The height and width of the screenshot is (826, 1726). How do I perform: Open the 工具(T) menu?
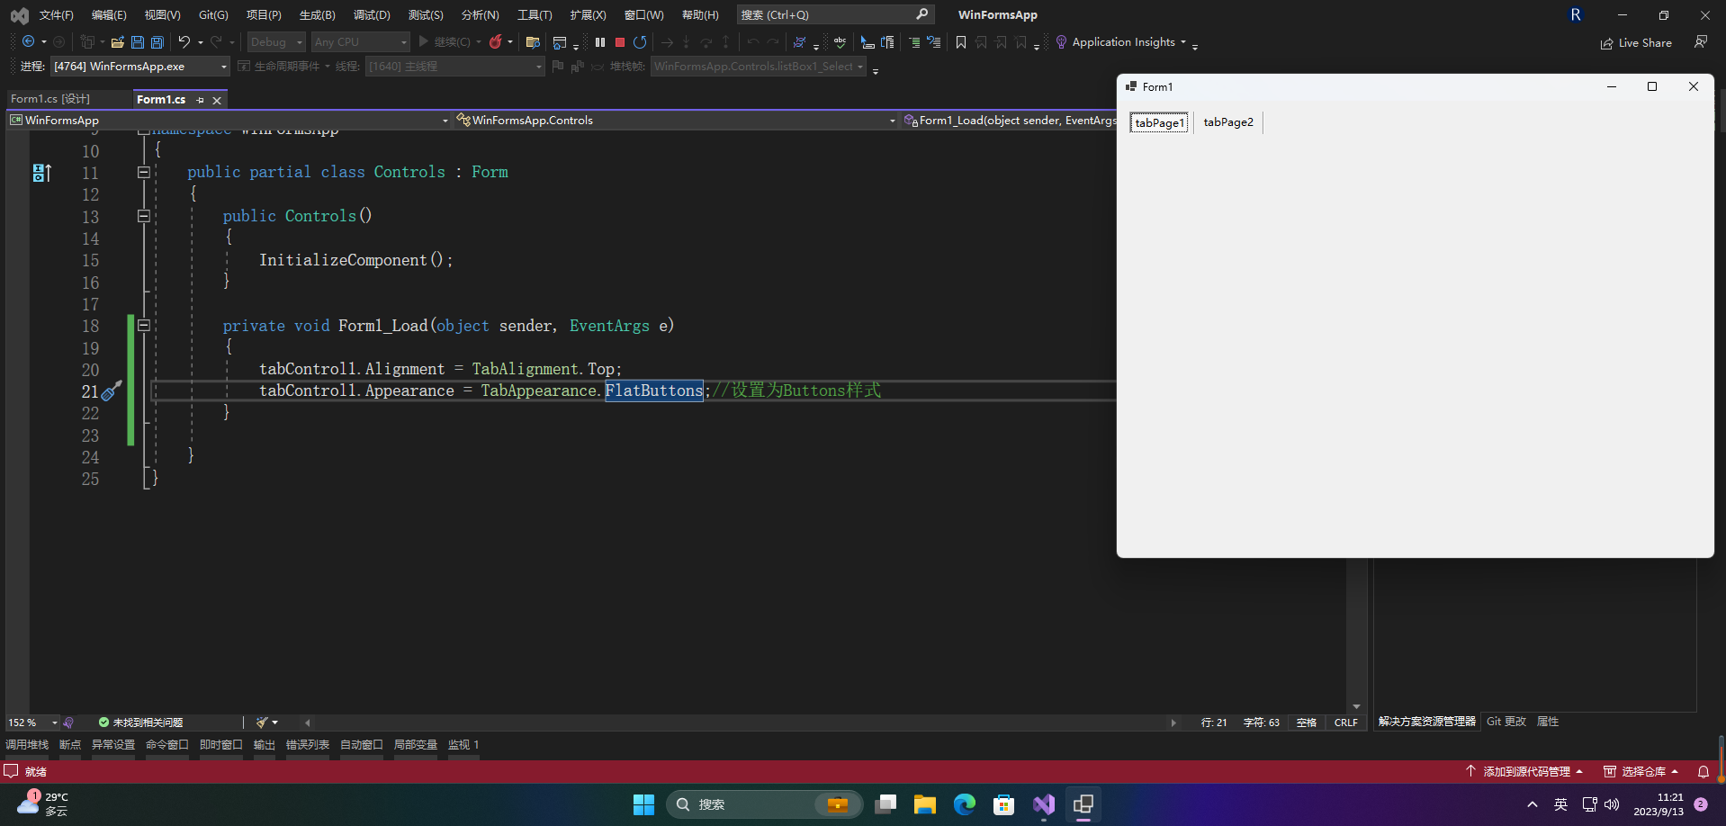pos(535,14)
